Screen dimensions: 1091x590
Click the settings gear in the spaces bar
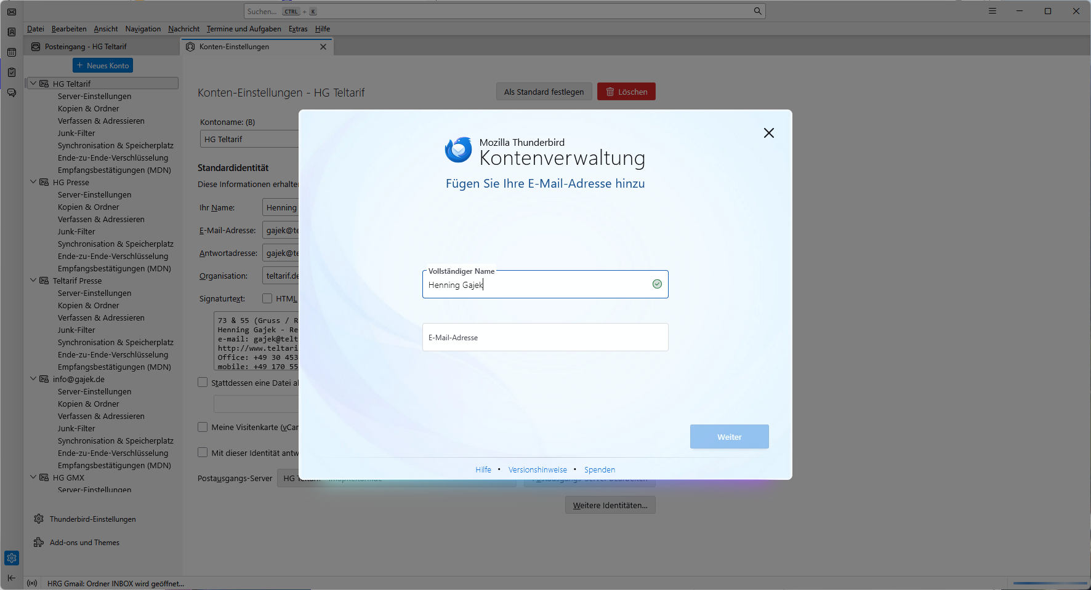coord(12,558)
